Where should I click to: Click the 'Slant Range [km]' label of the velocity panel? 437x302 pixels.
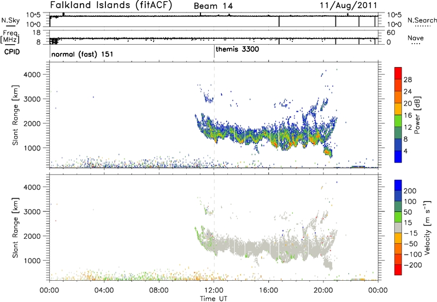(x=15, y=227)
